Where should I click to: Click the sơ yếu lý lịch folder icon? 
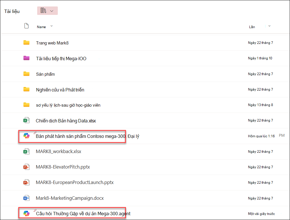(26, 105)
